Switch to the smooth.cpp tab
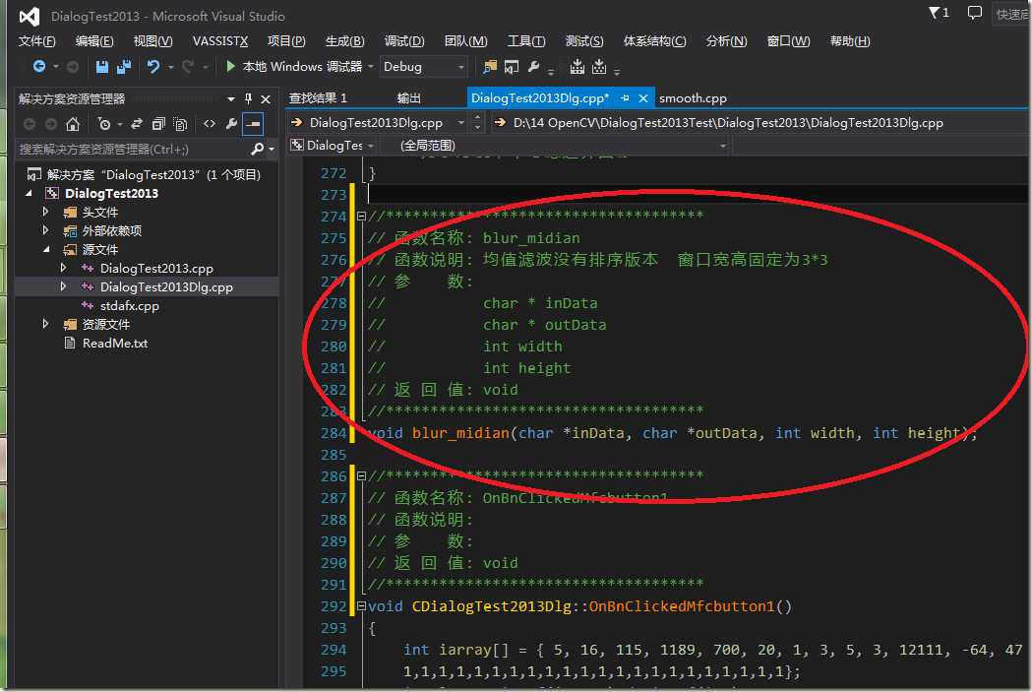The height and width of the screenshot is (692, 1032). (x=693, y=98)
